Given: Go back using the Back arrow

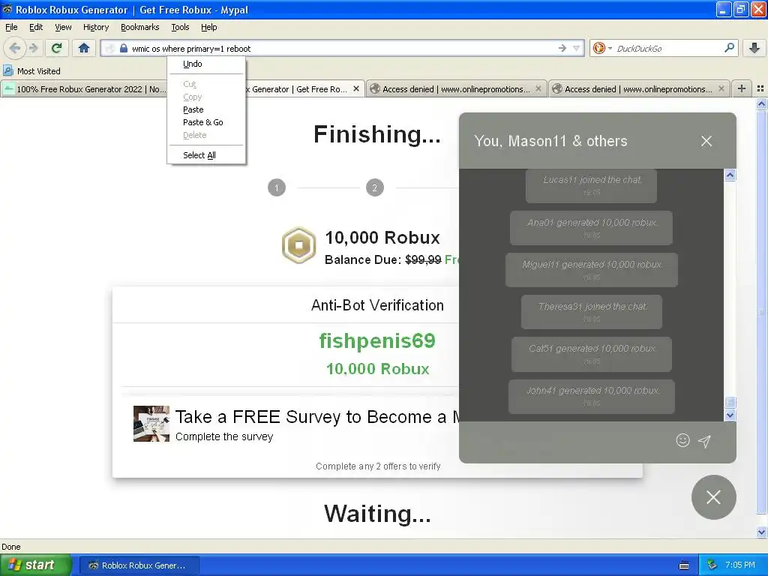Looking at the screenshot, I should coord(15,48).
